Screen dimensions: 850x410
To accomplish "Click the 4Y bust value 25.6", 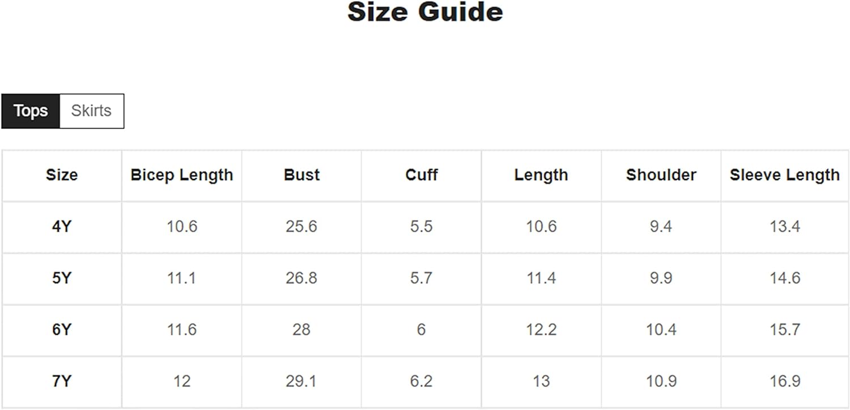I will pyautogui.click(x=301, y=227).
